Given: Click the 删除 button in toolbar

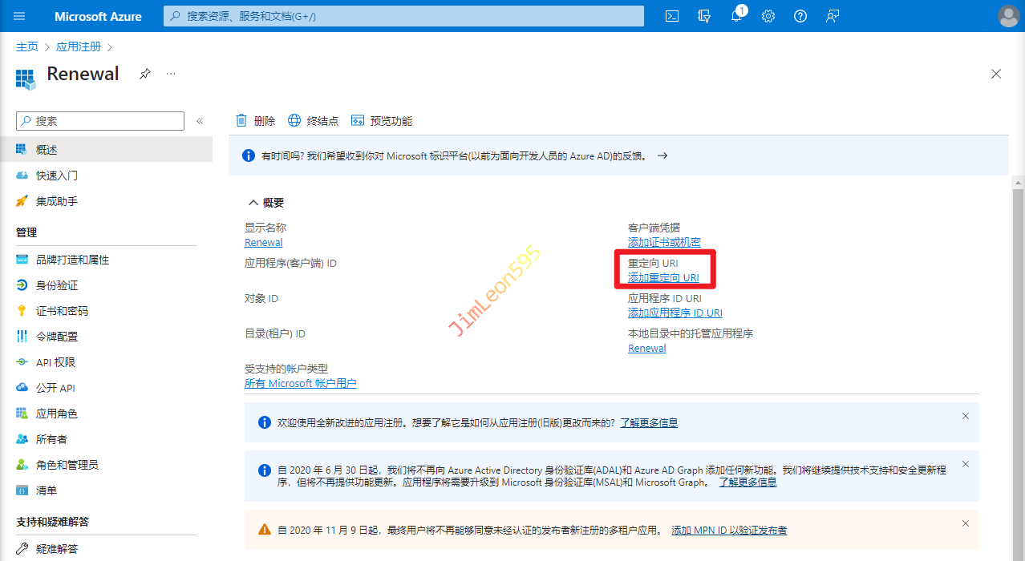Looking at the screenshot, I should point(255,121).
